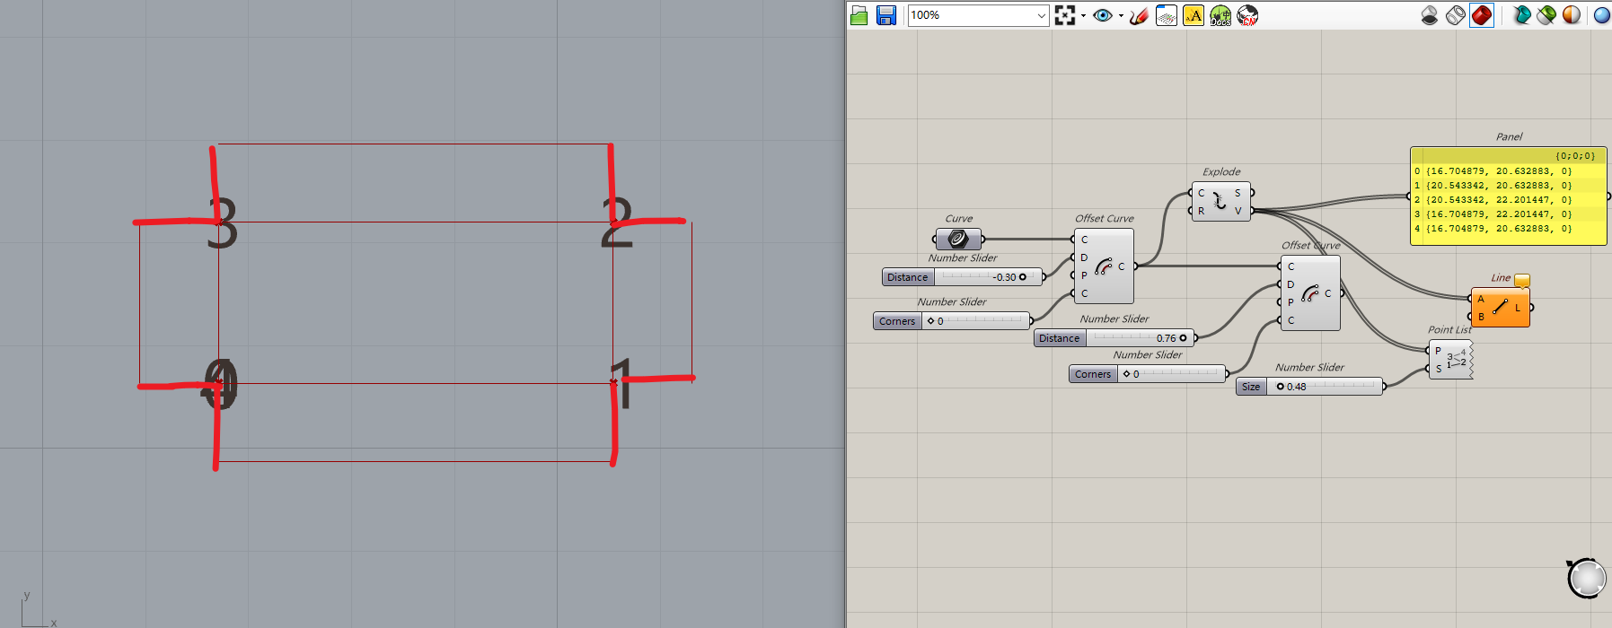The width and height of the screenshot is (1612, 628).
Task: Disable preview with the no-preview icon
Action: pos(1430,15)
